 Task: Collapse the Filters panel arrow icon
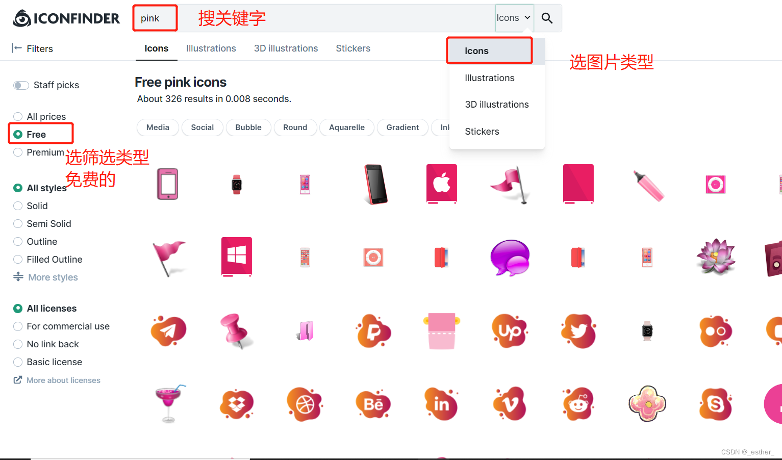(x=17, y=48)
